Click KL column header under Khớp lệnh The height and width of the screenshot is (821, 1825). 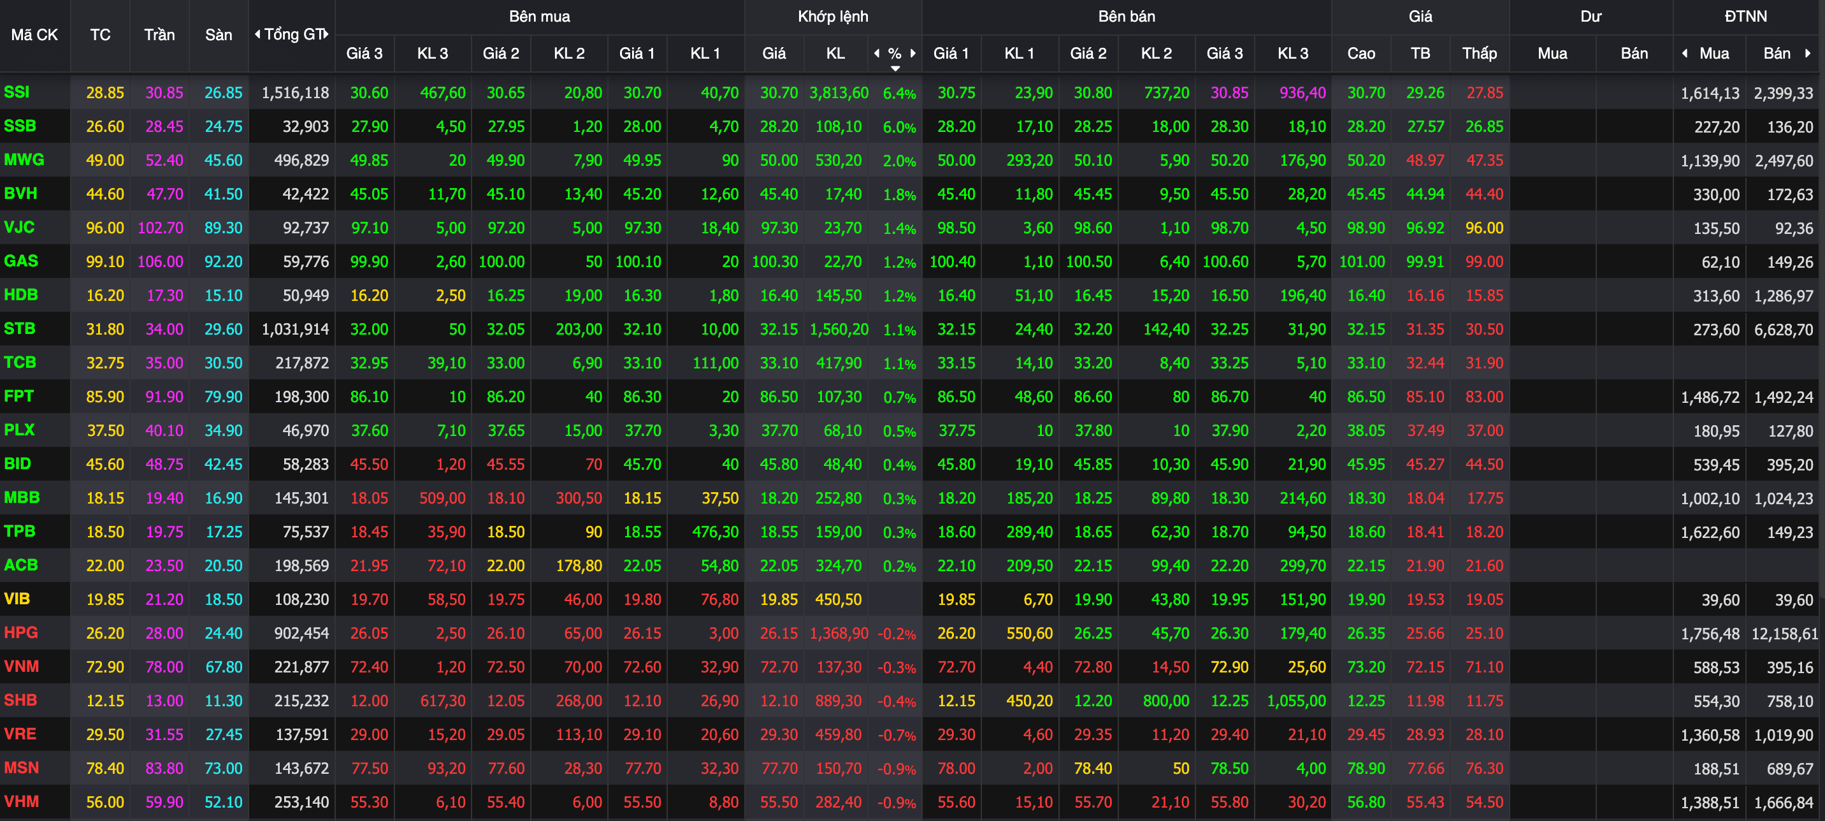pos(836,53)
